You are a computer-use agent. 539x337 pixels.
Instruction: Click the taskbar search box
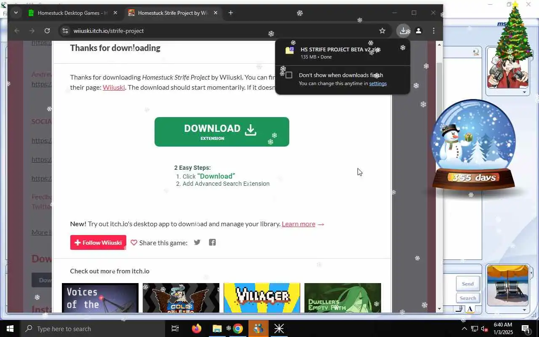pos(93,329)
